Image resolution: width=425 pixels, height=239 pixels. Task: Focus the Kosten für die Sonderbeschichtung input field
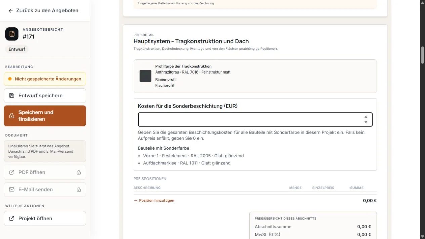(x=255, y=119)
